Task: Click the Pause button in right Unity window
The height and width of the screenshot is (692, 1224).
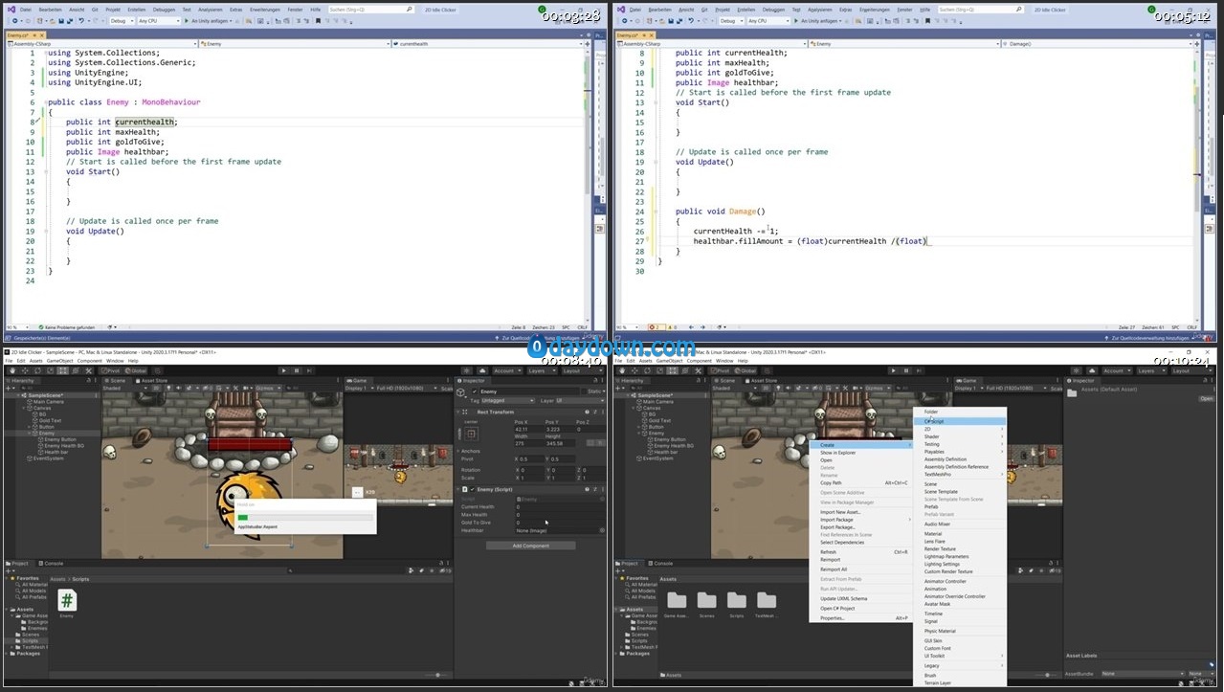Action: 905,370
